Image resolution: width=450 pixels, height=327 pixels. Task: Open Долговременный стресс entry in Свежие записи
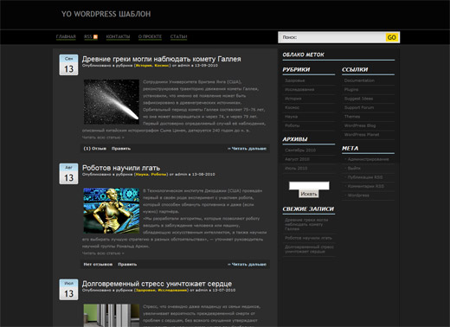coord(309,249)
